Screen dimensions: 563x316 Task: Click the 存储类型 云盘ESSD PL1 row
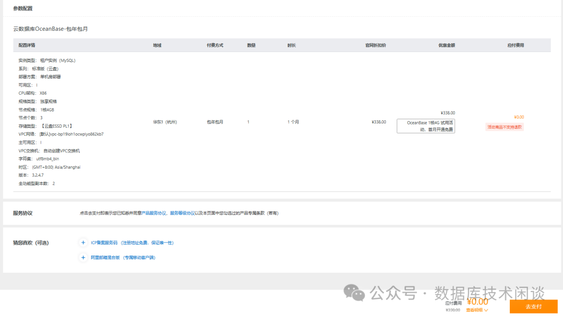click(x=45, y=126)
